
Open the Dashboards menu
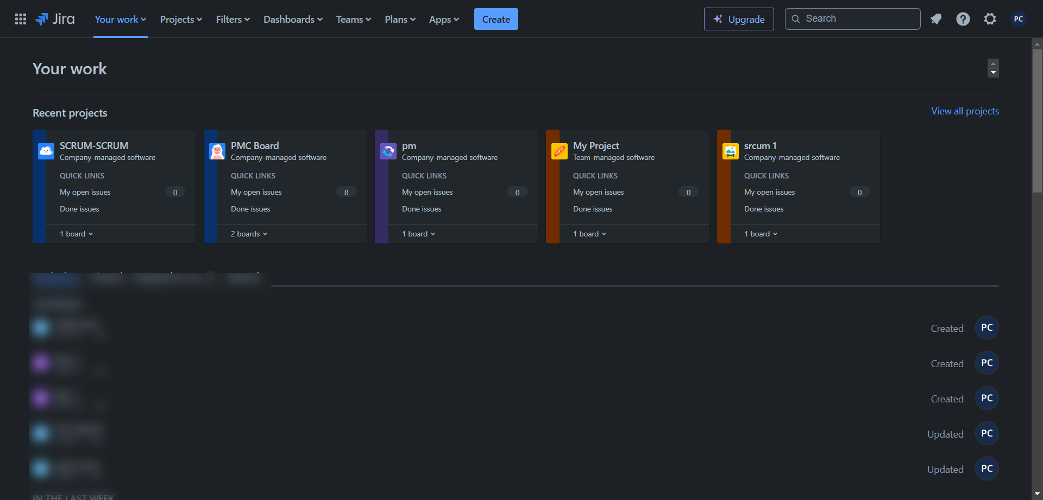tap(293, 20)
